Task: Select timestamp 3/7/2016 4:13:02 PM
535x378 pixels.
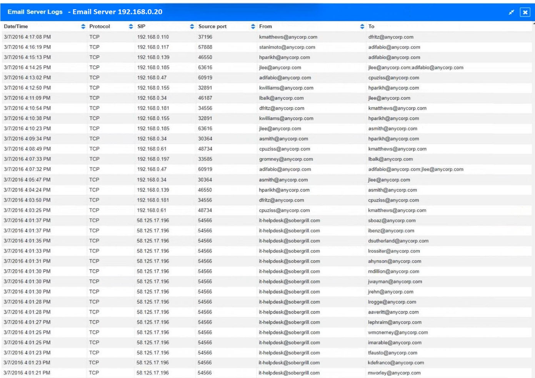Action: tap(27, 78)
